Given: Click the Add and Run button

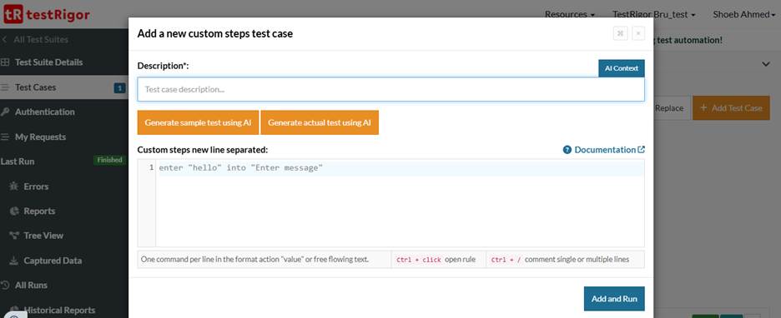Looking at the screenshot, I should pos(614,299).
